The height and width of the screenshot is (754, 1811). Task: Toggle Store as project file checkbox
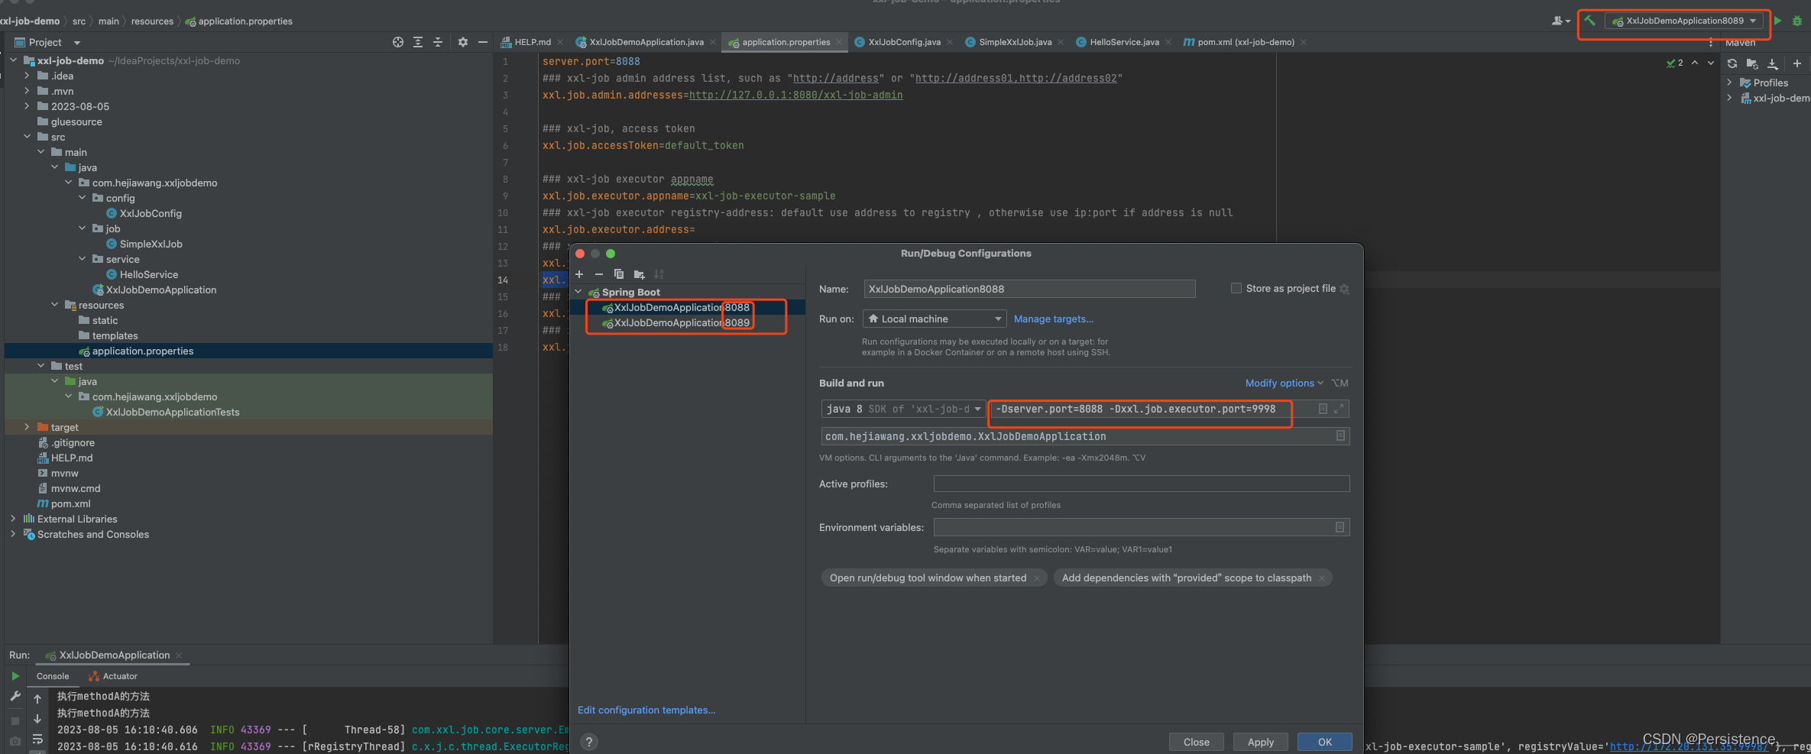pos(1236,288)
